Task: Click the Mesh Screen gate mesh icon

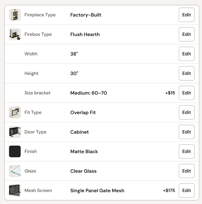Action: [x=15, y=190]
